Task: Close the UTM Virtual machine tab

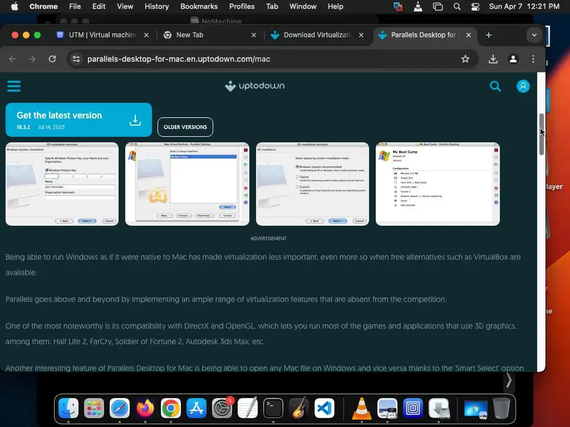Action: click(146, 35)
